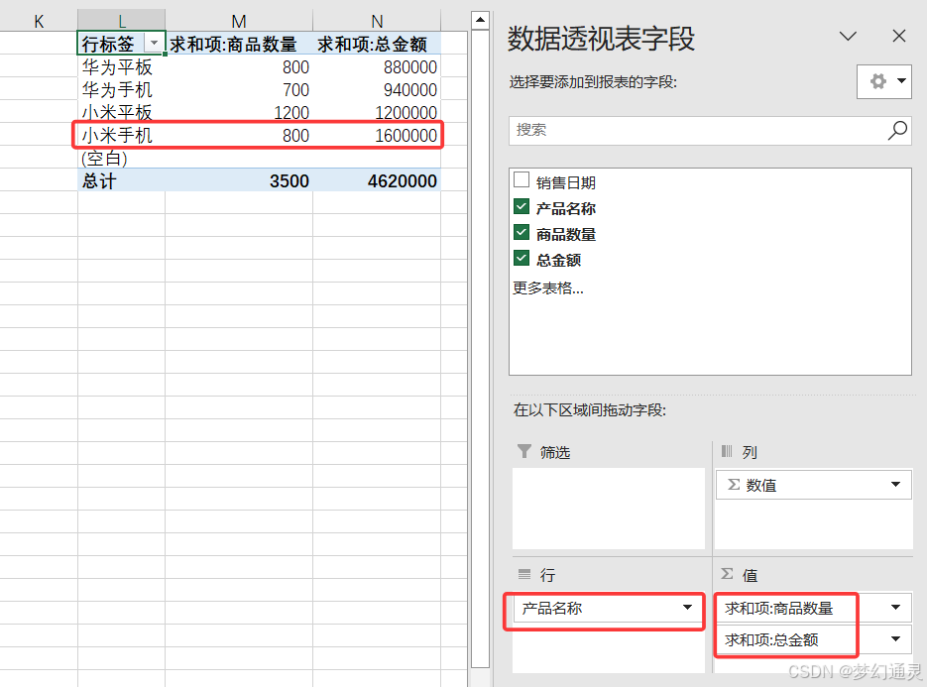Select column L header
The image size is (927, 687).
pos(122,21)
